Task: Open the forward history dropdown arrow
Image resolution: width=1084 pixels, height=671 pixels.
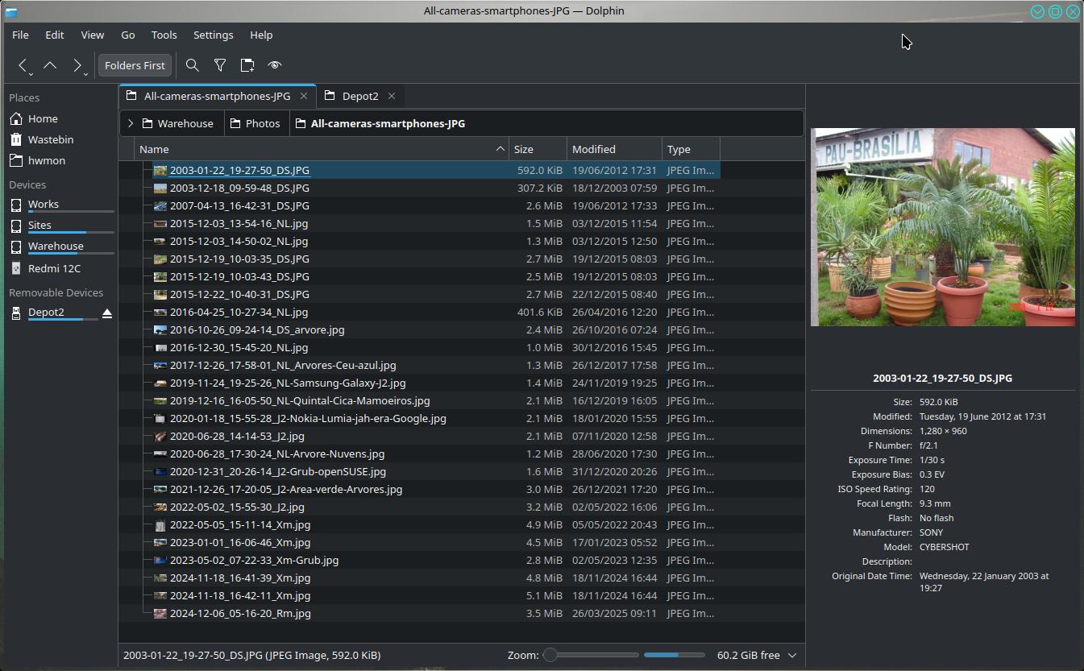Action: tap(85, 73)
